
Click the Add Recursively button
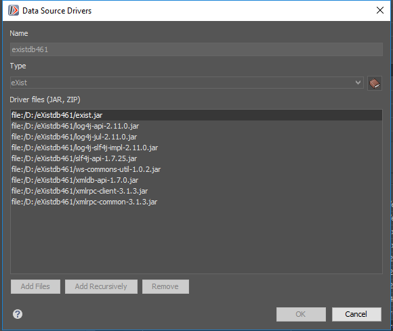click(101, 286)
